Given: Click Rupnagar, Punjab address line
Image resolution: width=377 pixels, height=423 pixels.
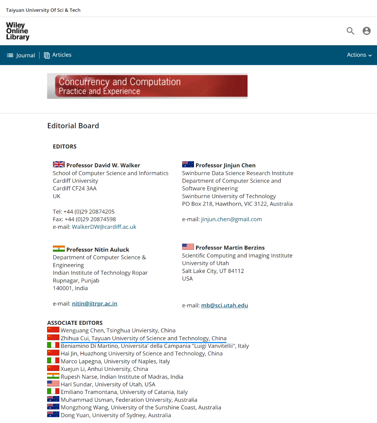Looking at the screenshot, I should [76, 281].
